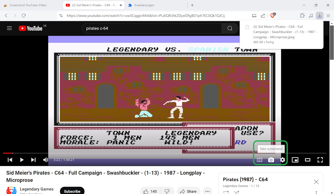
Task: Subscribe to Legendary Games
Action: (x=72, y=191)
